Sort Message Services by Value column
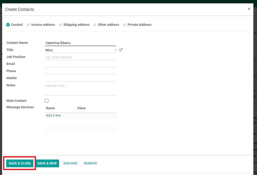Screen dimensions: 257x175 click(81, 108)
